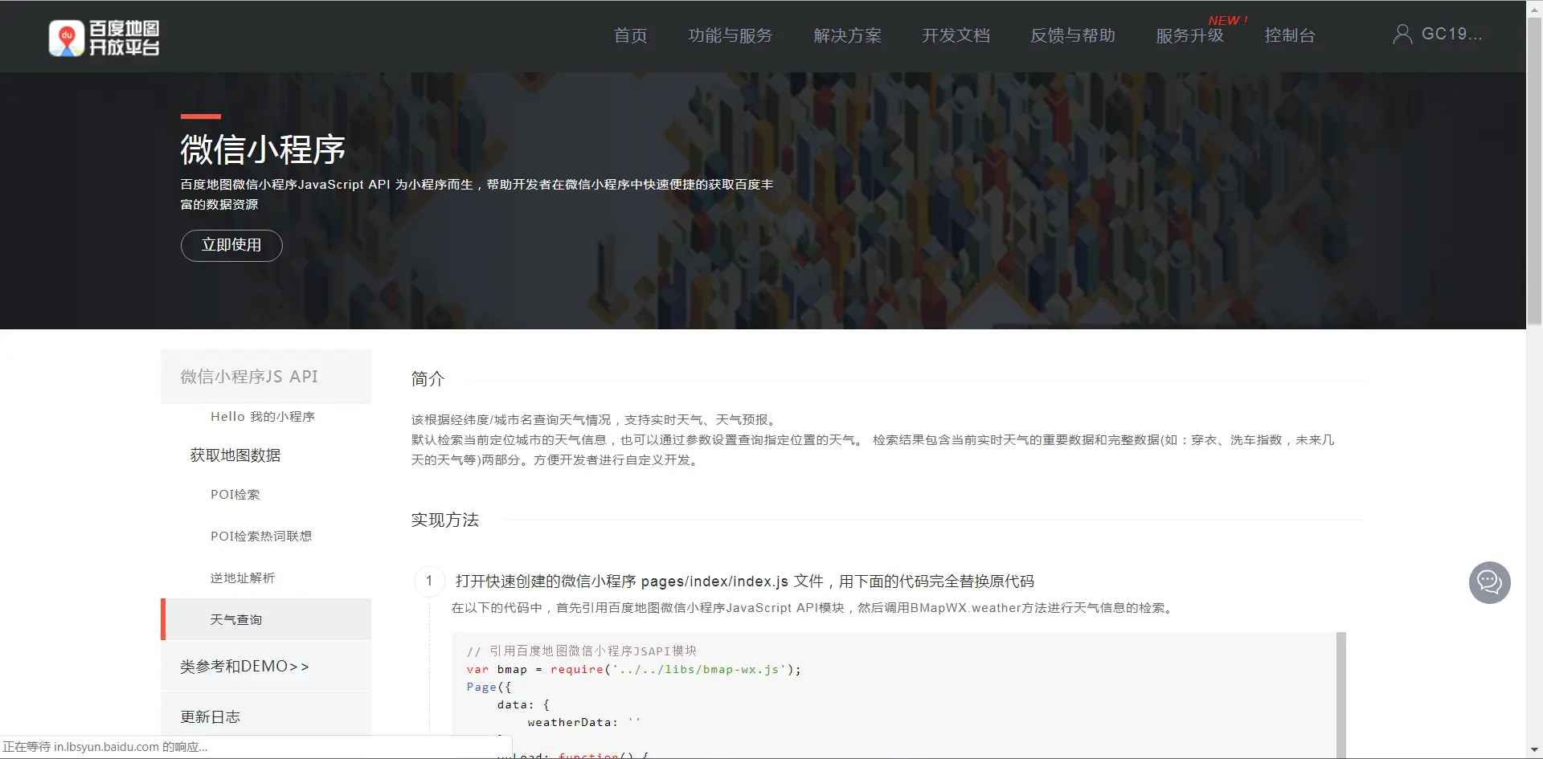The image size is (1543, 759).
Task: Click the 实现方法 section heading
Action: point(445,520)
